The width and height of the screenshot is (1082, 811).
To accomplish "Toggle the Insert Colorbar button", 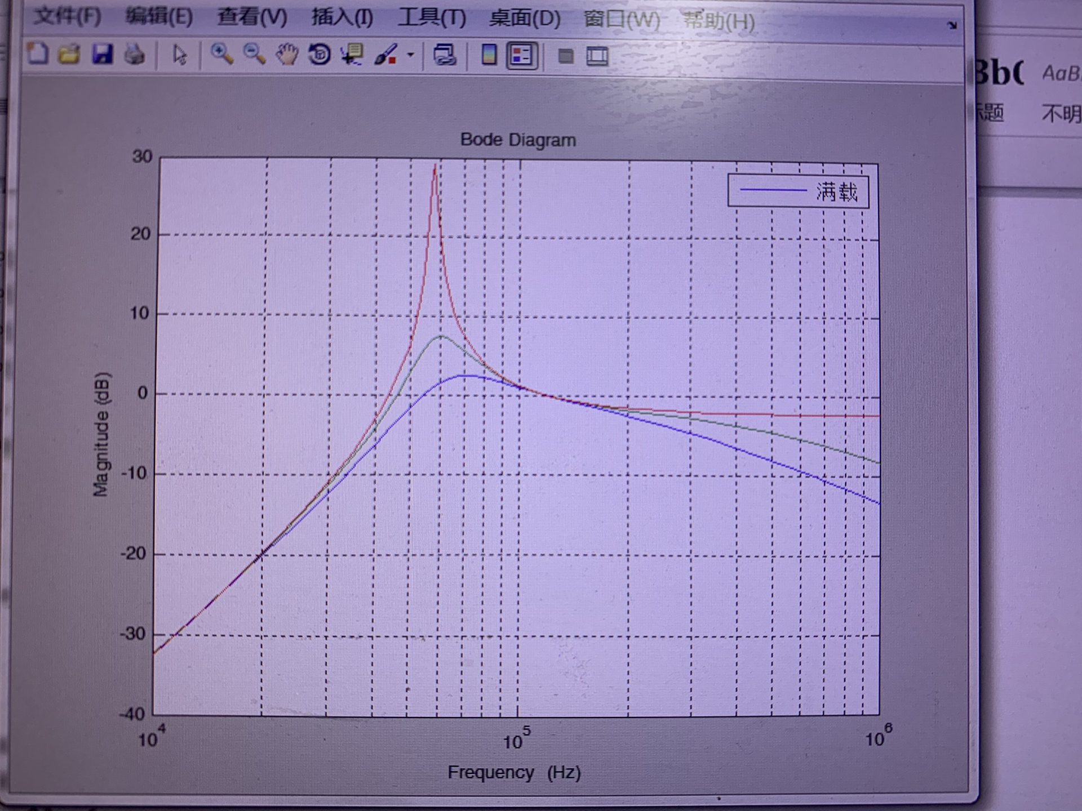I will click(x=489, y=55).
